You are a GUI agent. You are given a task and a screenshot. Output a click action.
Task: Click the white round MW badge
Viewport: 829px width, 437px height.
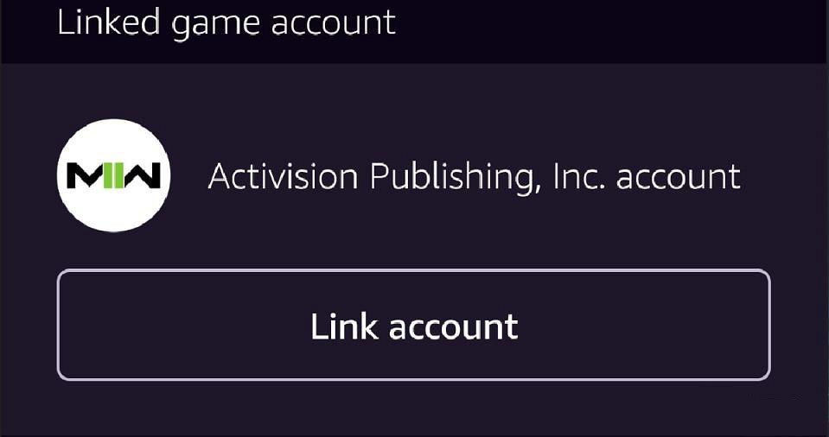(x=113, y=176)
